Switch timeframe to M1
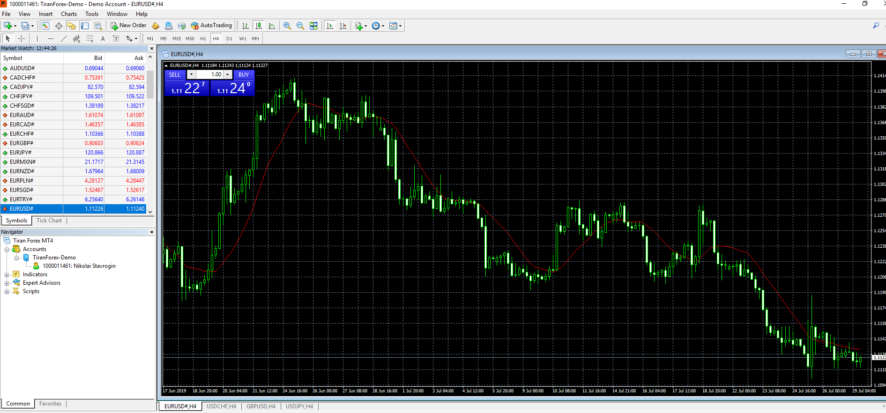This screenshot has width=886, height=413. (x=150, y=38)
